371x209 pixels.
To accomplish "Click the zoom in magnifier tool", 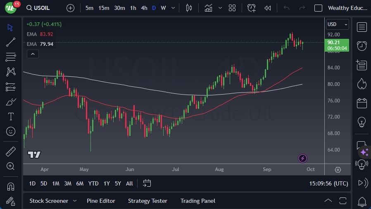I will (11, 166).
